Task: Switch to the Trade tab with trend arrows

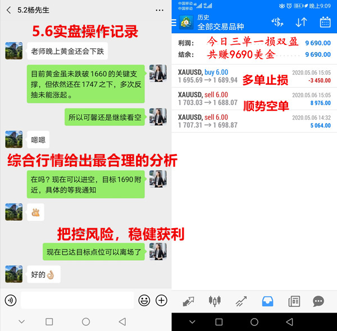Action: click(x=241, y=301)
